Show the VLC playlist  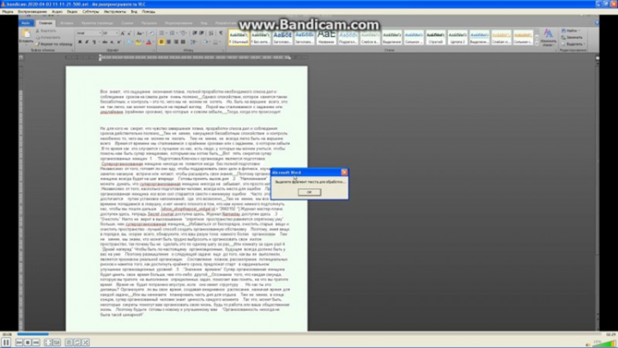tap(69, 343)
